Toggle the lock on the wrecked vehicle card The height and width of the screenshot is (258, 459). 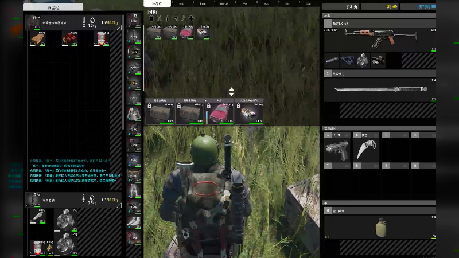click(238, 105)
